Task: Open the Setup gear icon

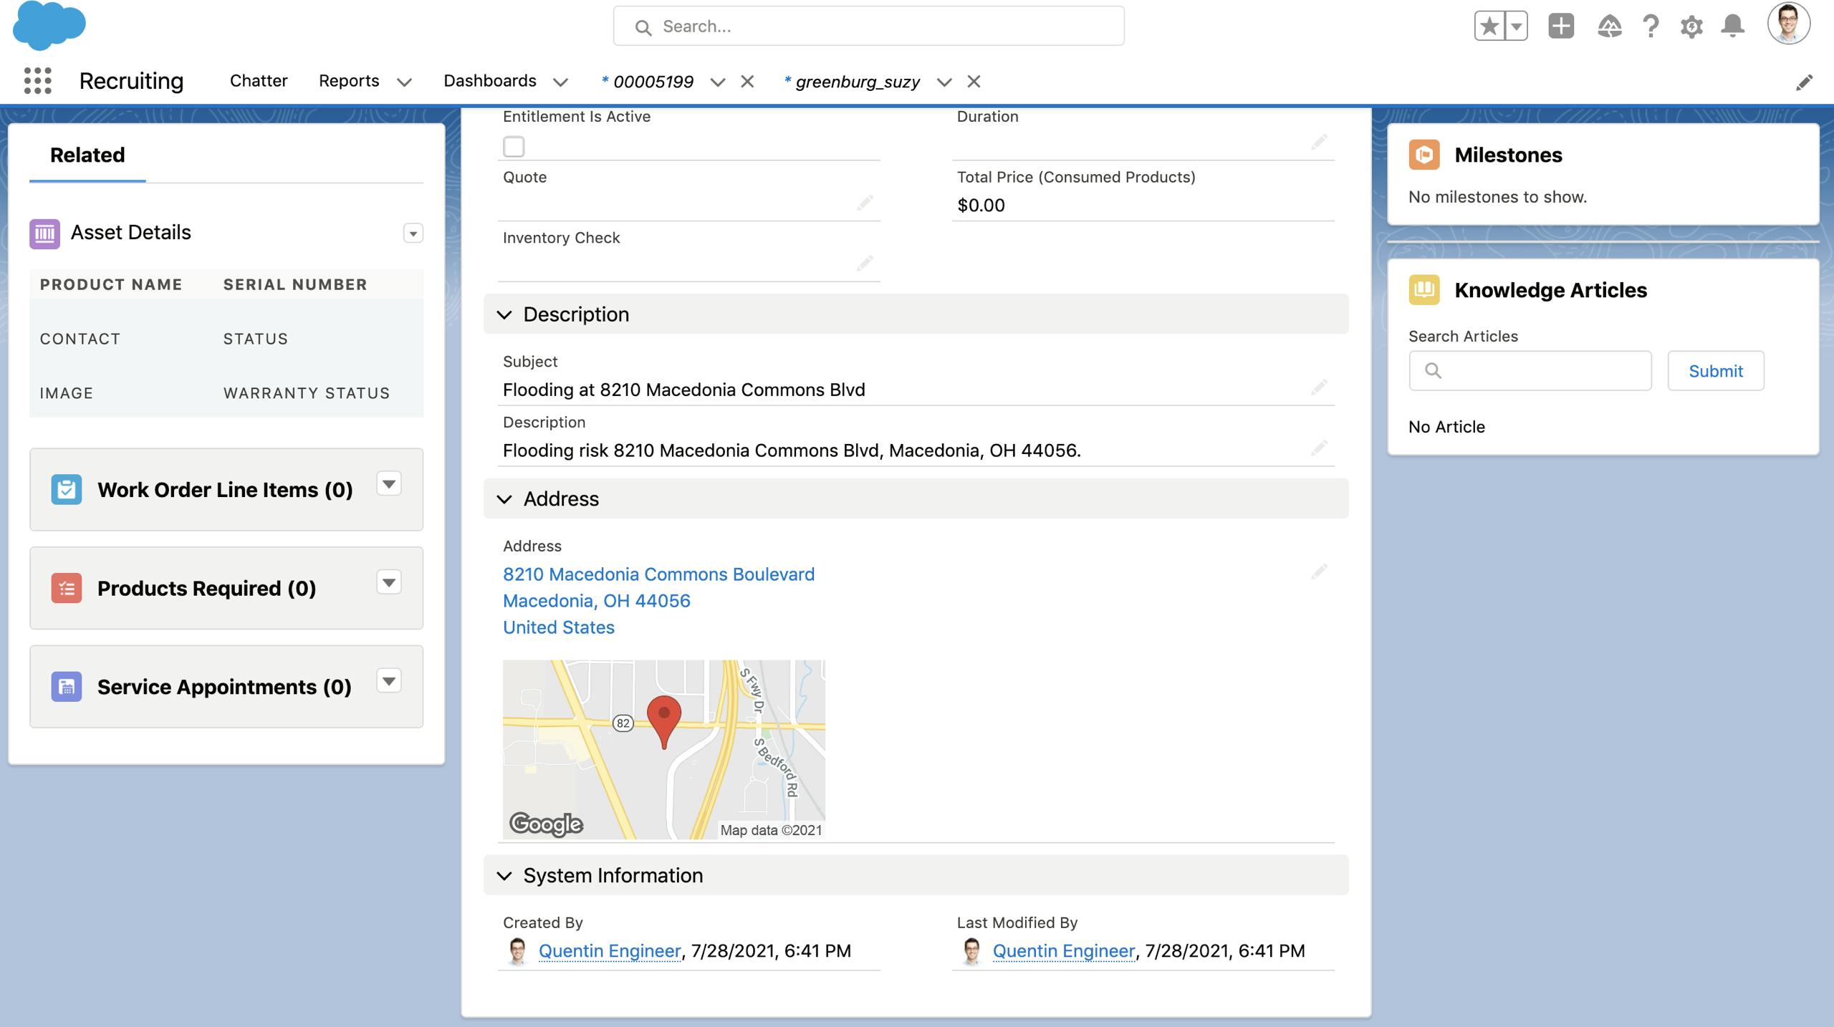Action: (x=1691, y=27)
